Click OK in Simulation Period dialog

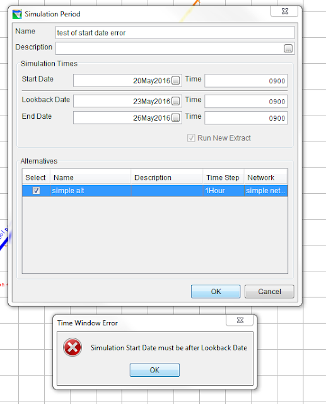(x=216, y=292)
